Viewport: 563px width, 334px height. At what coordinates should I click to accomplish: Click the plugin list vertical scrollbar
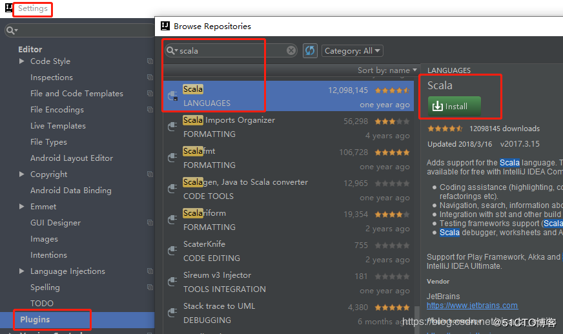(x=416, y=320)
